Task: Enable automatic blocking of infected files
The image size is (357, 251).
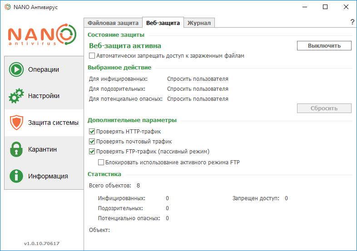Action: [92, 56]
